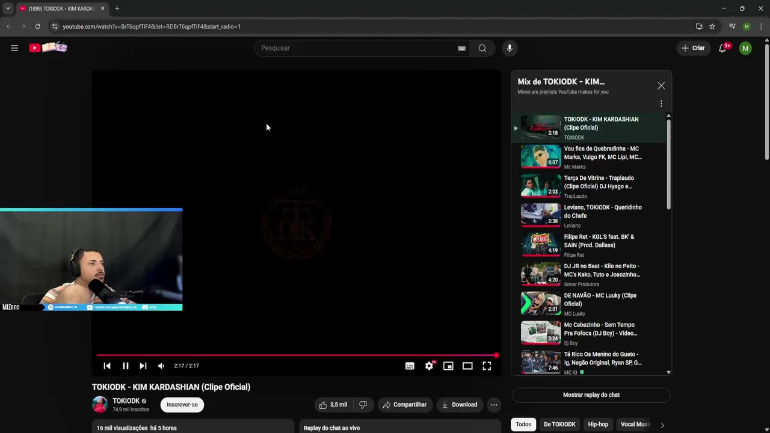770x433 pixels.
Task: Skip to next video in player
Action: click(x=143, y=366)
